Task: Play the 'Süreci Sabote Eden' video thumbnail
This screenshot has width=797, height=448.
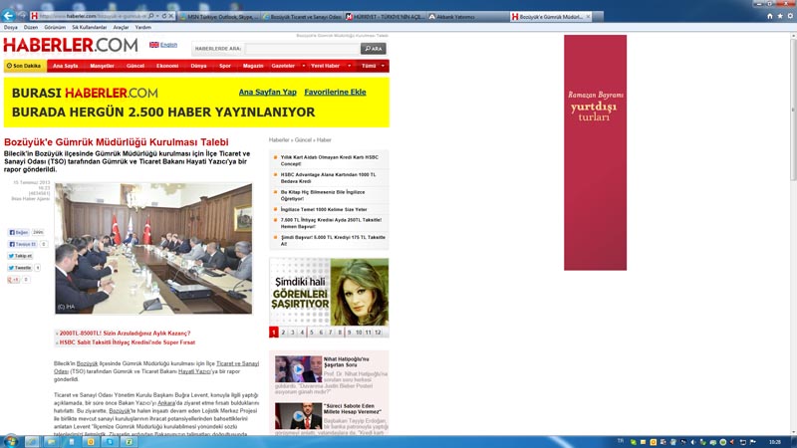Action: click(298, 416)
